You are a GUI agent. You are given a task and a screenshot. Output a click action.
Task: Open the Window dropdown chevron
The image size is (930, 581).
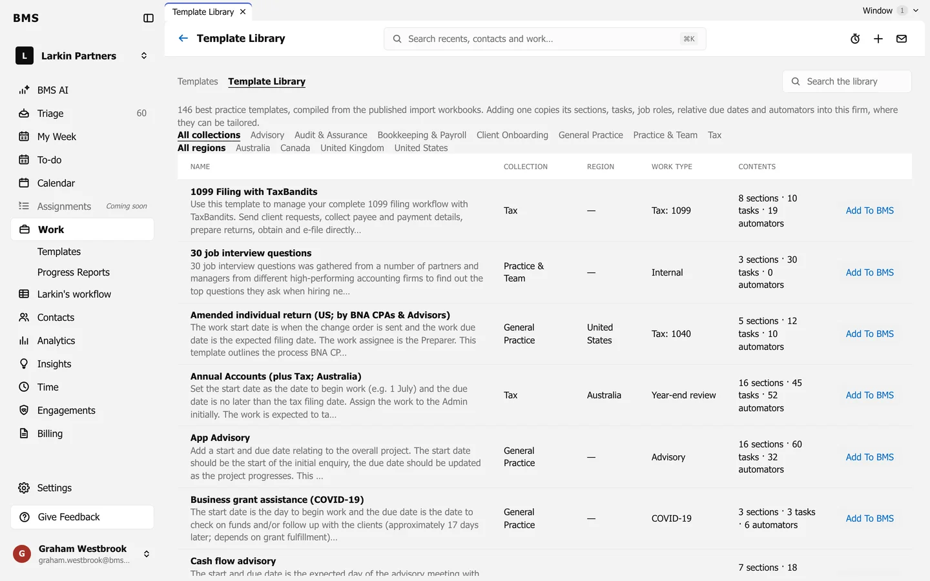(x=915, y=10)
